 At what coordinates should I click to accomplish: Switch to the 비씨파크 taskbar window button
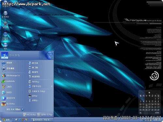click(42, 120)
